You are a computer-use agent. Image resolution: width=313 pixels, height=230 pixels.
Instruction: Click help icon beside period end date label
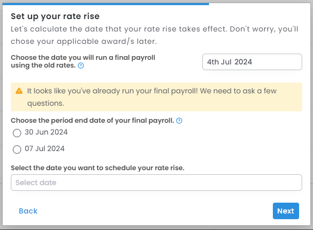point(179,121)
